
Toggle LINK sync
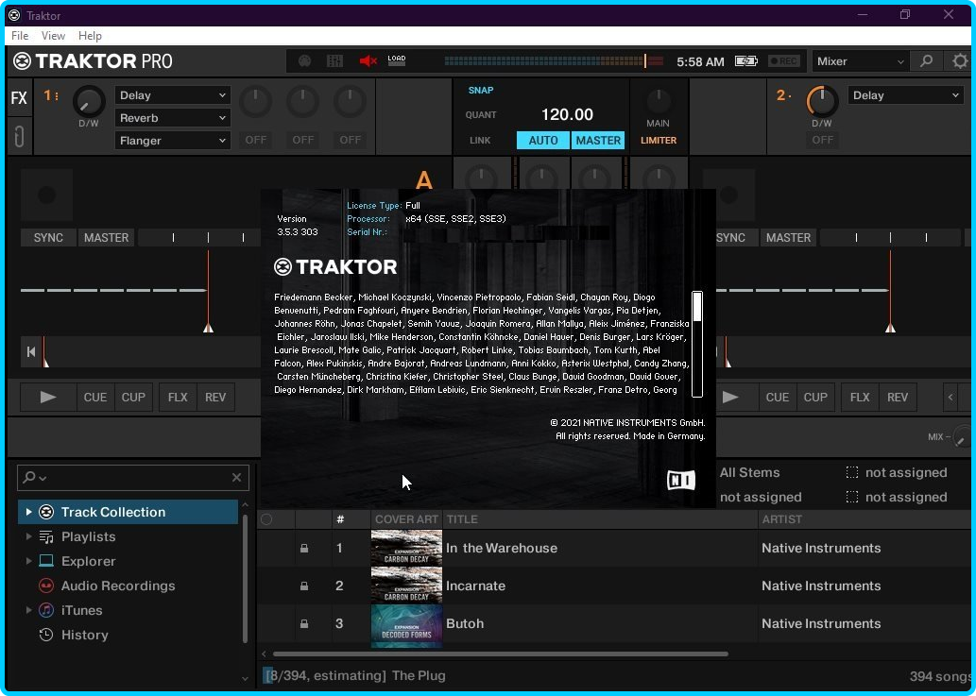pos(480,141)
